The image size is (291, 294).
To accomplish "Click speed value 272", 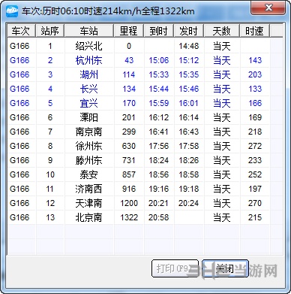I will pyautogui.click(x=255, y=146).
